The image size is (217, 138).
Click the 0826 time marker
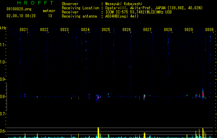(x=127, y=30)
